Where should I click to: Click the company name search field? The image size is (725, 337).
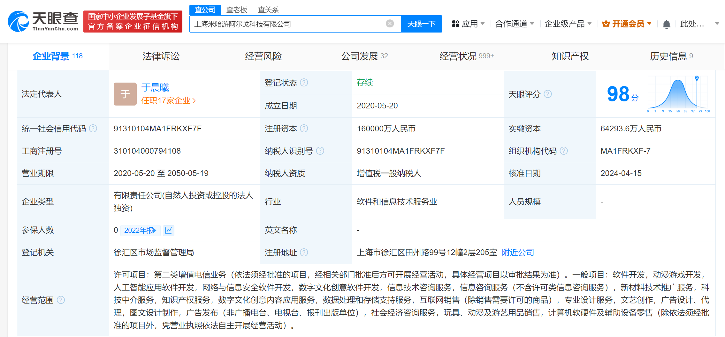point(287,24)
